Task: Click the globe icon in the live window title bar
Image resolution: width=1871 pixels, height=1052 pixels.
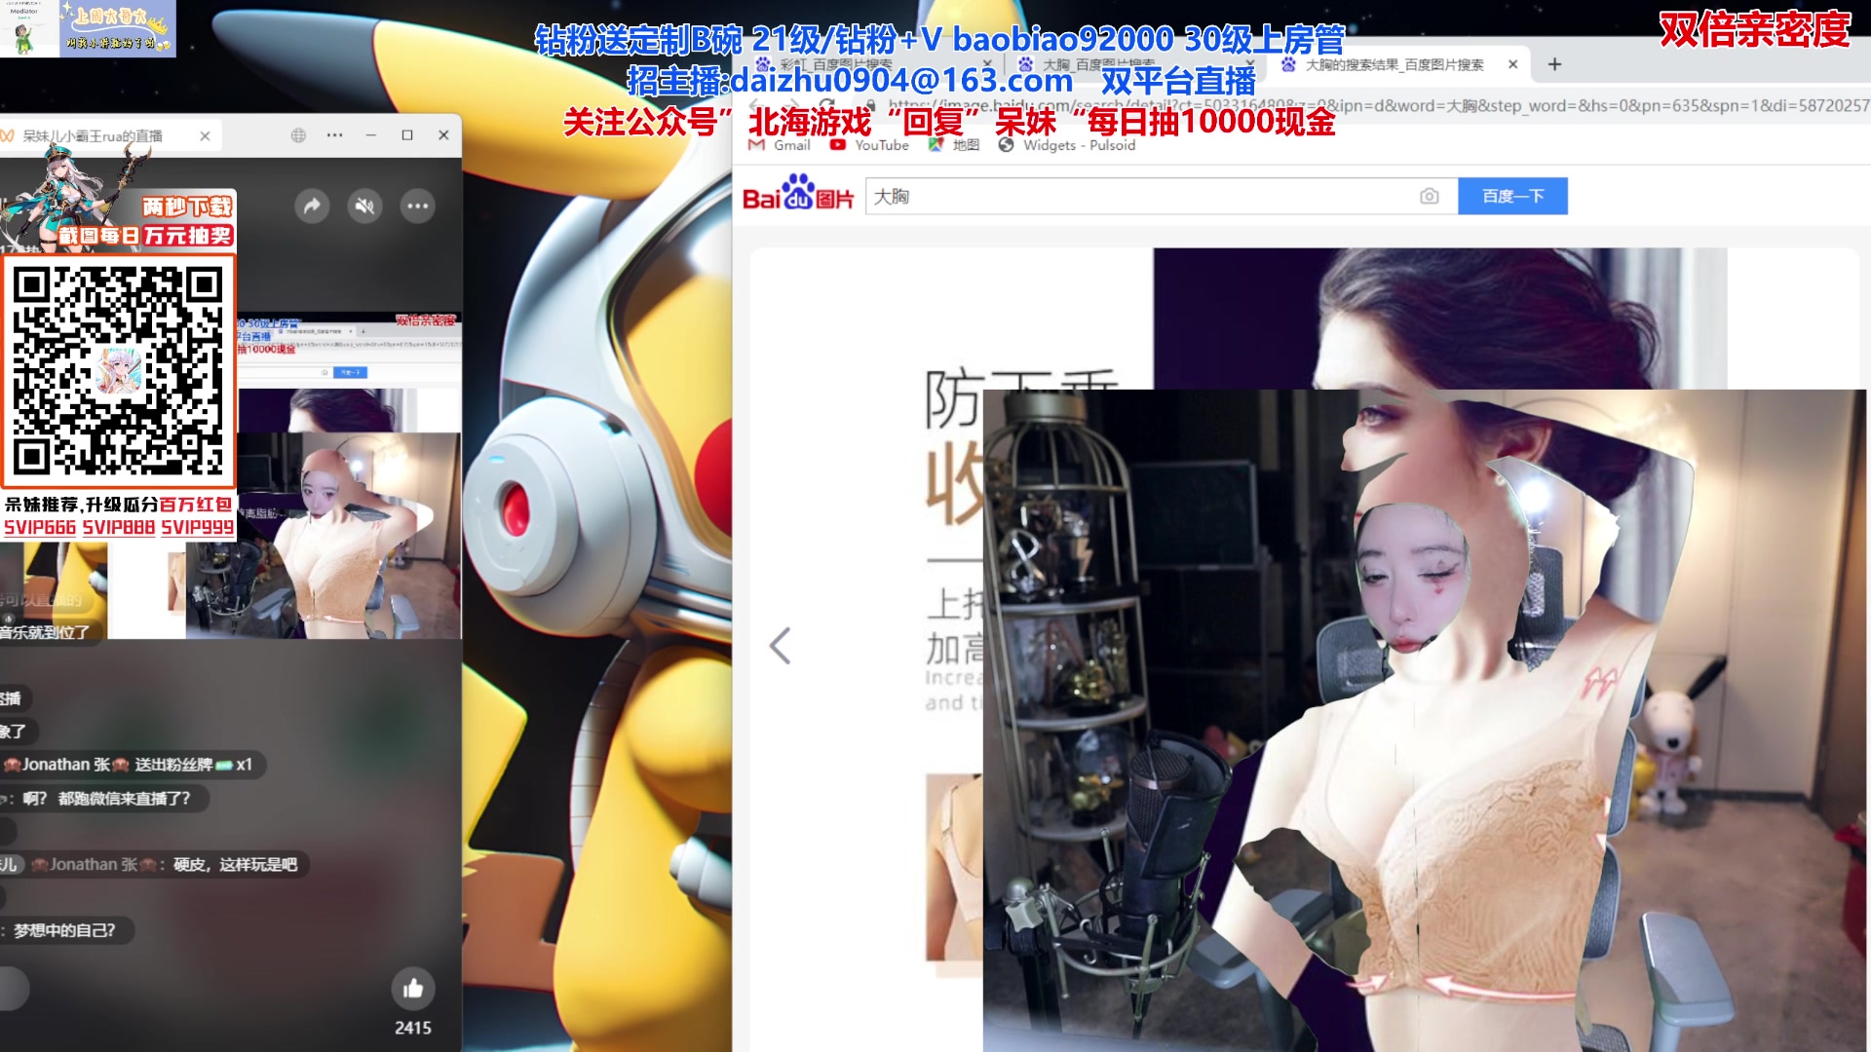Action: click(298, 135)
